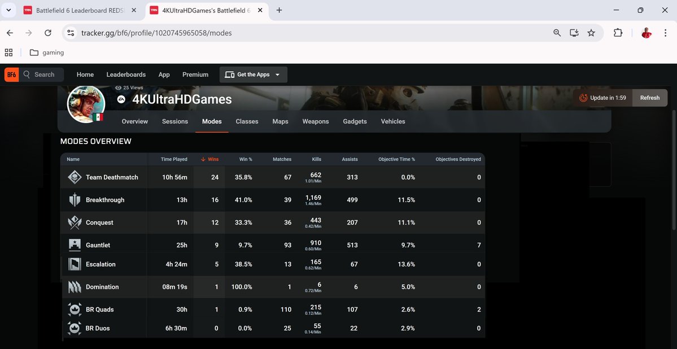Open the Premium nav link
The image size is (677, 349).
click(195, 75)
